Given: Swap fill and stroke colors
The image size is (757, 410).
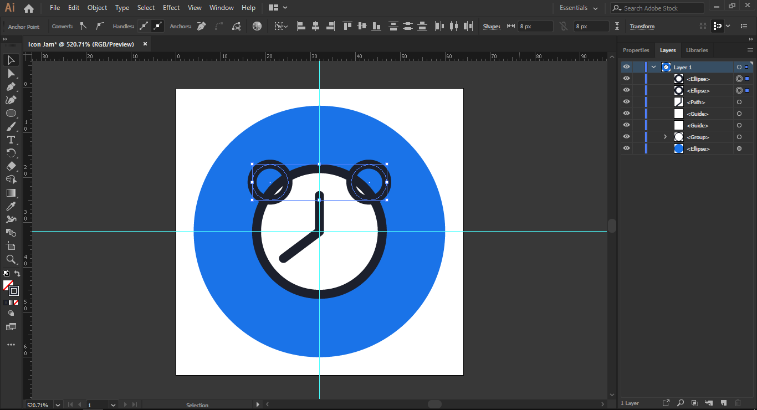Looking at the screenshot, I should click(17, 273).
